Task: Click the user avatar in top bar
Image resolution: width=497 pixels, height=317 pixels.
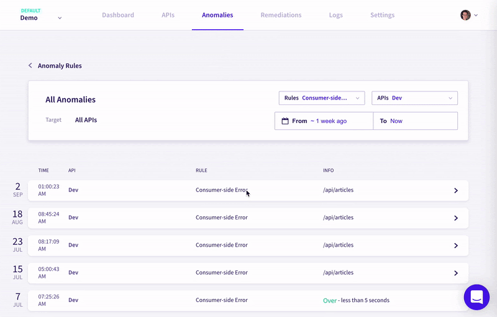Action: click(465, 15)
